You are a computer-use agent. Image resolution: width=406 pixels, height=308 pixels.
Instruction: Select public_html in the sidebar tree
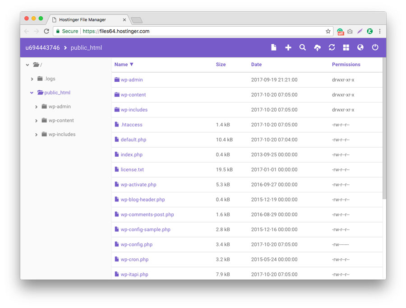point(57,93)
